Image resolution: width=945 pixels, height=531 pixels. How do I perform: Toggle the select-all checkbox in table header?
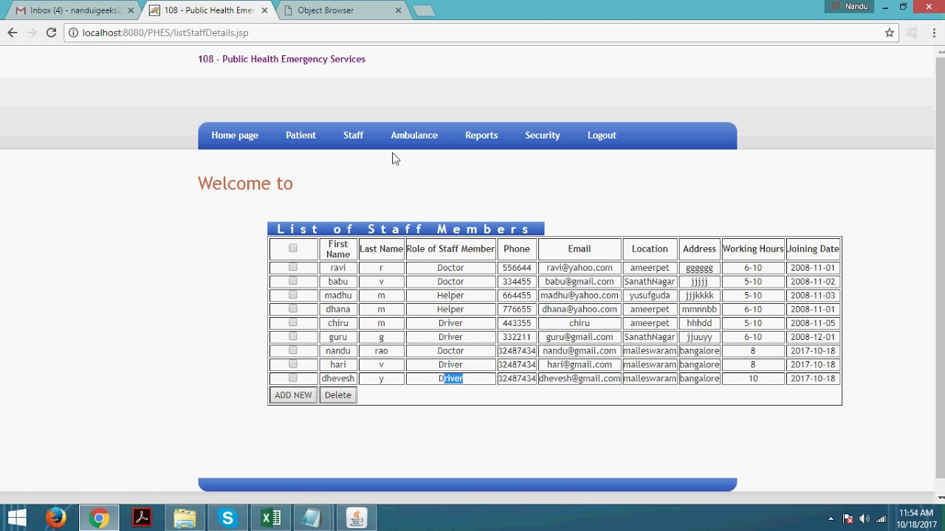[293, 249]
